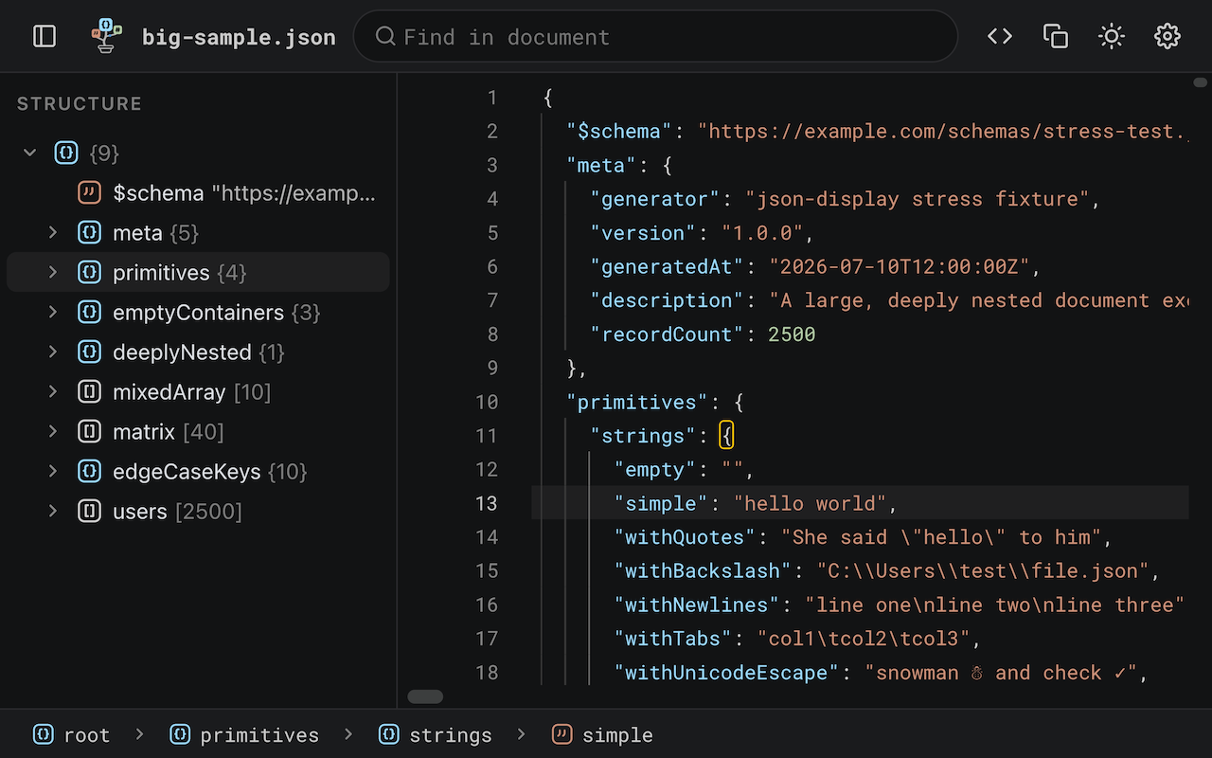Image resolution: width=1212 pixels, height=758 pixels.
Task: Expand the users node chevron
Action: (53, 511)
